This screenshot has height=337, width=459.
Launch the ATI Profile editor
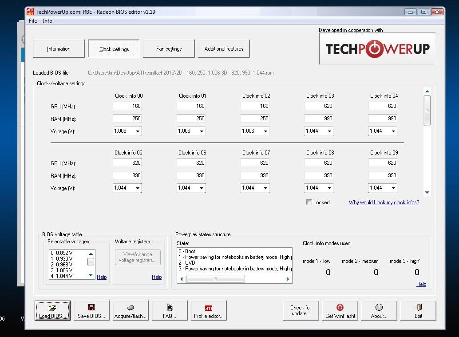pyautogui.click(x=209, y=310)
